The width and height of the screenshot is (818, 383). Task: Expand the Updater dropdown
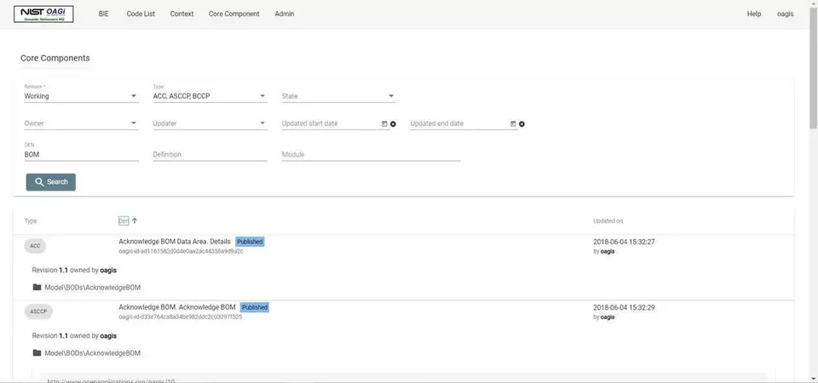click(x=210, y=123)
